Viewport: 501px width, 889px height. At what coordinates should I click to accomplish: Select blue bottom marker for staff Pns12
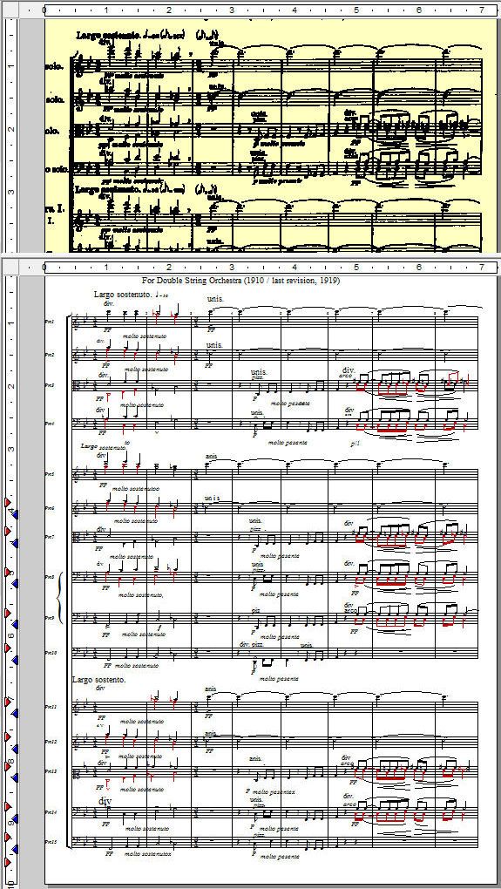pos(16,749)
